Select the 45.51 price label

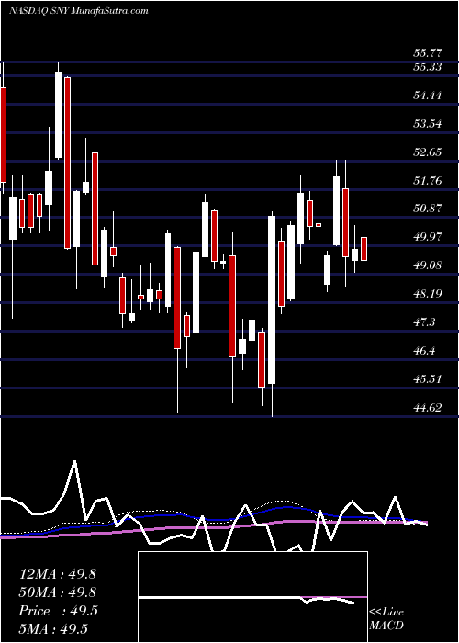(x=428, y=379)
